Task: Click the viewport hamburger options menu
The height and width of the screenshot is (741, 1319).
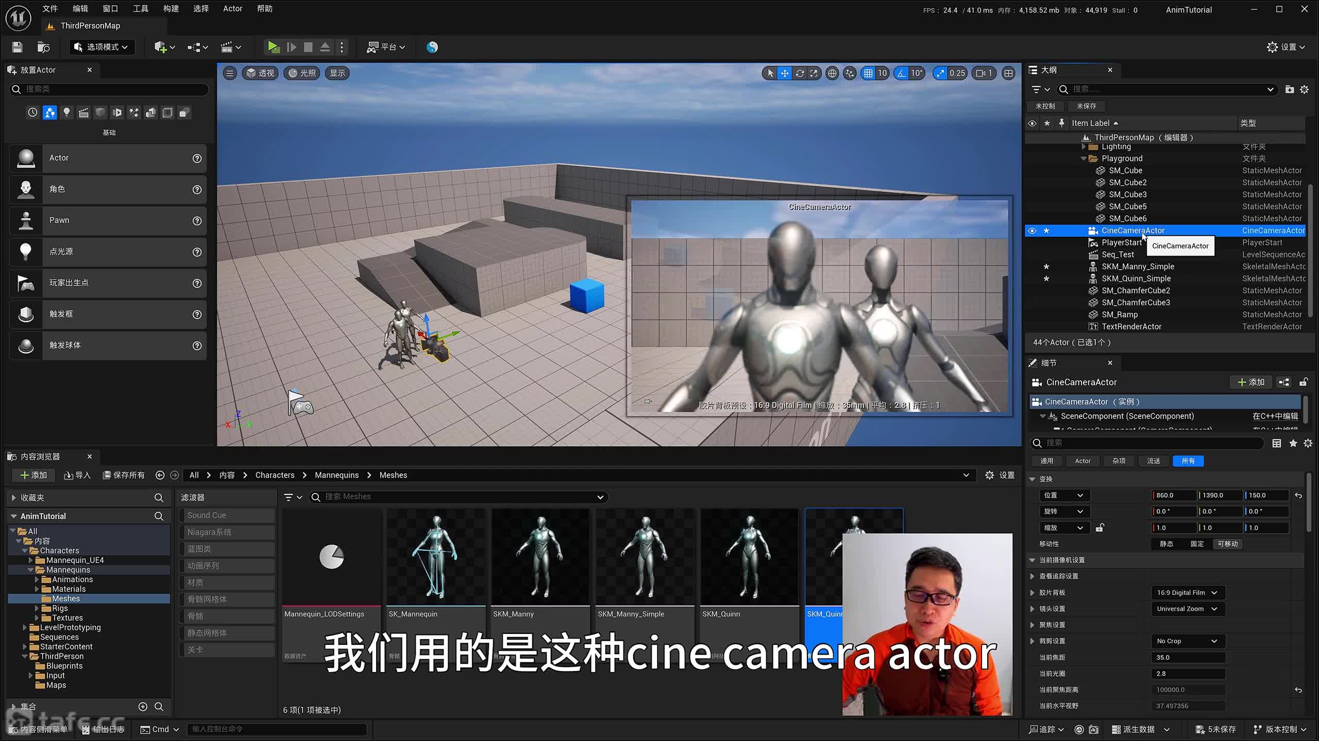Action: pos(230,73)
